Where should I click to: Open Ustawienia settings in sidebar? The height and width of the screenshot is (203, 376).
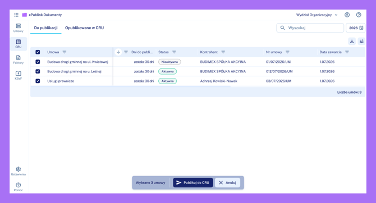click(x=18, y=171)
